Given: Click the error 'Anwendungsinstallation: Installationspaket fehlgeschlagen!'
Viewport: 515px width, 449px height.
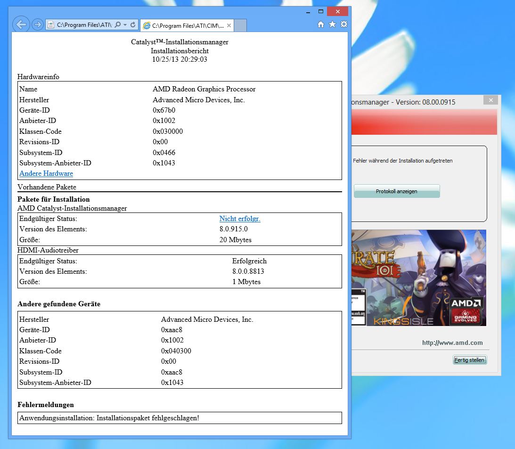Looking at the screenshot, I should tap(109, 418).
